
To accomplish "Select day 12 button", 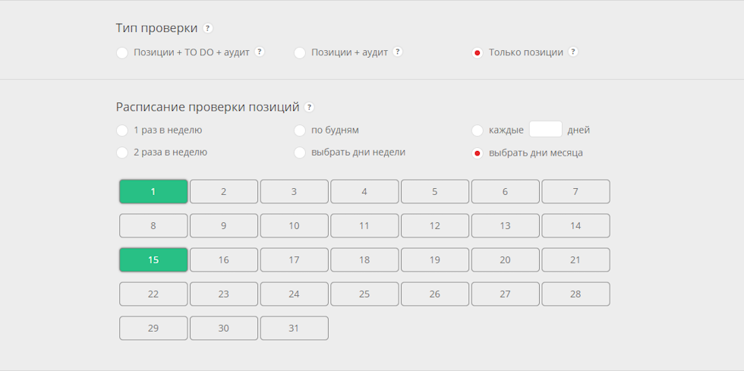I will click(435, 226).
